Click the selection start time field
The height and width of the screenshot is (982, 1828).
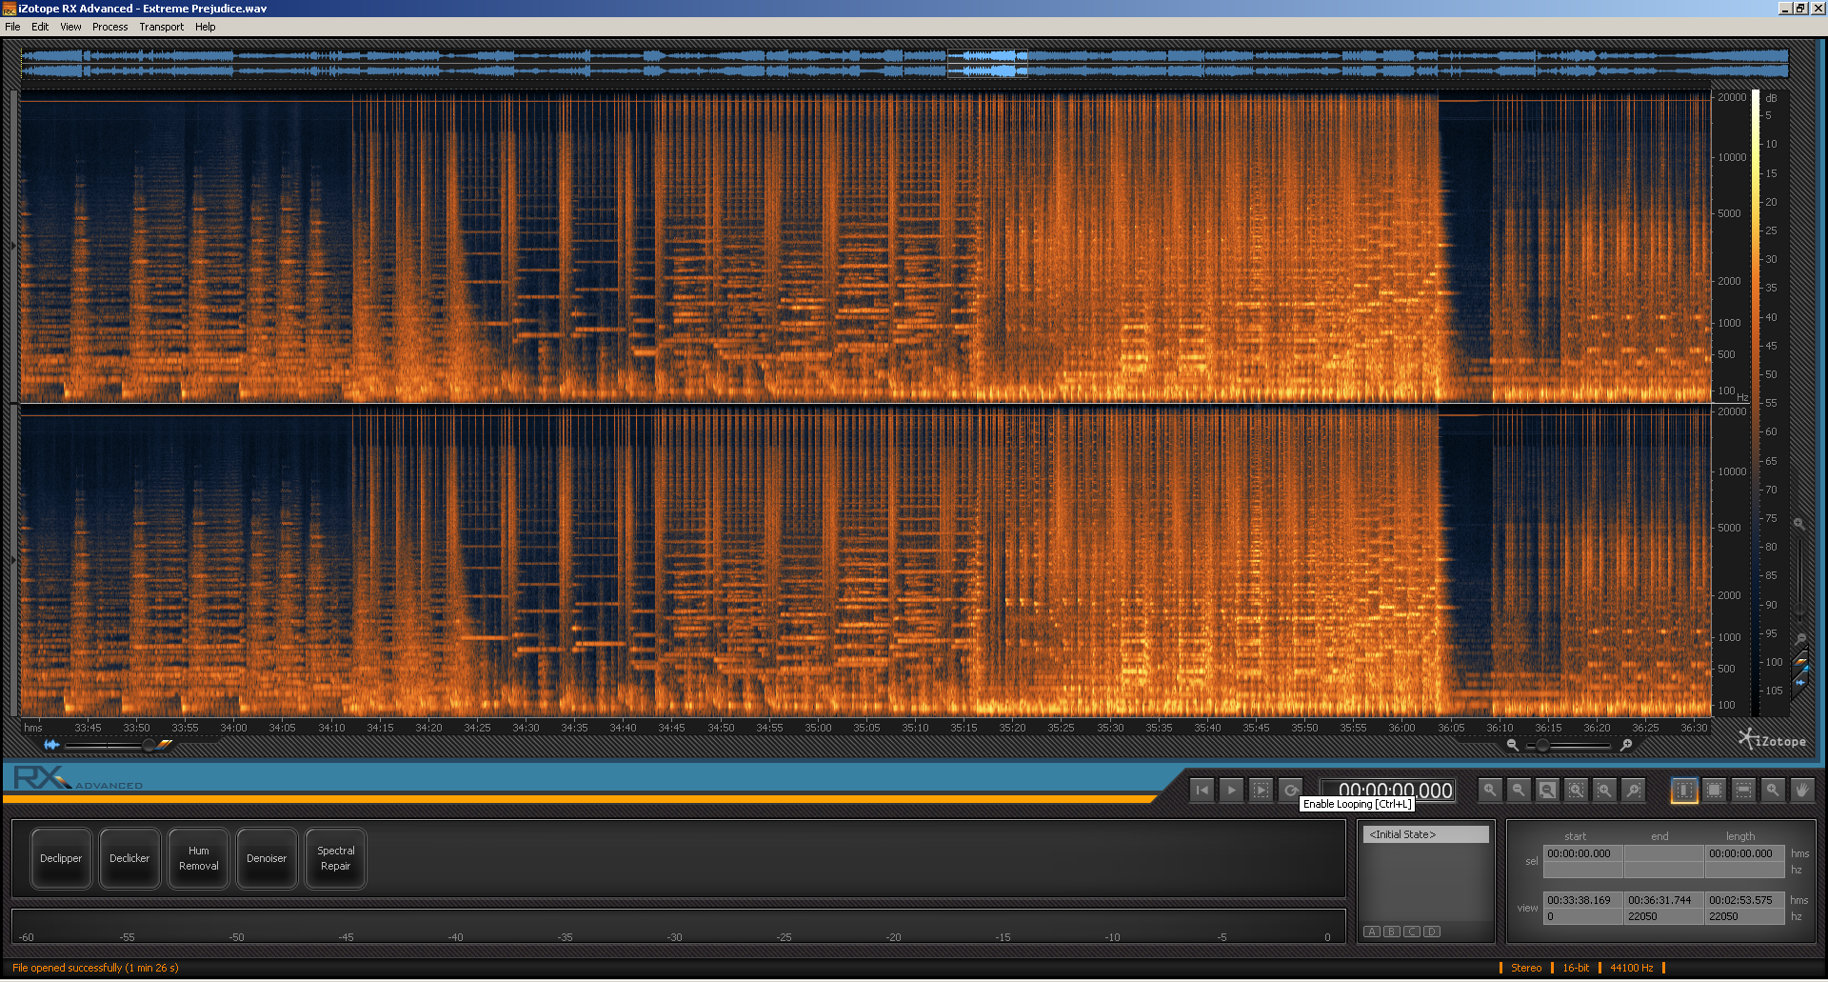[1582, 853]
